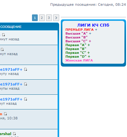Open latest post icon in first message row
Viewport: 127px width, 137px height.
coord(4,35)
